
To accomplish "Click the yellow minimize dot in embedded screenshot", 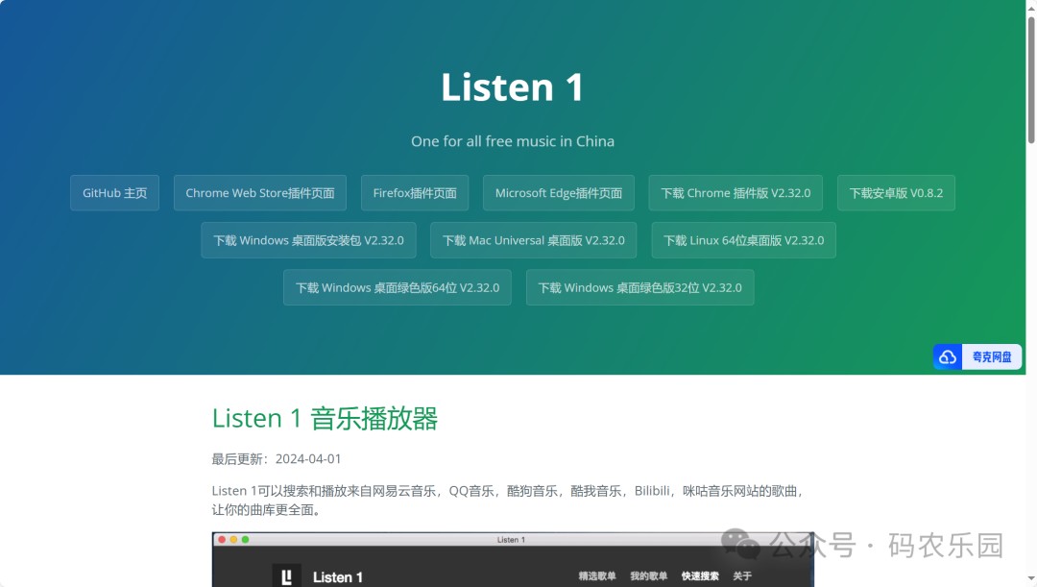I will click(x=233, y=539).
